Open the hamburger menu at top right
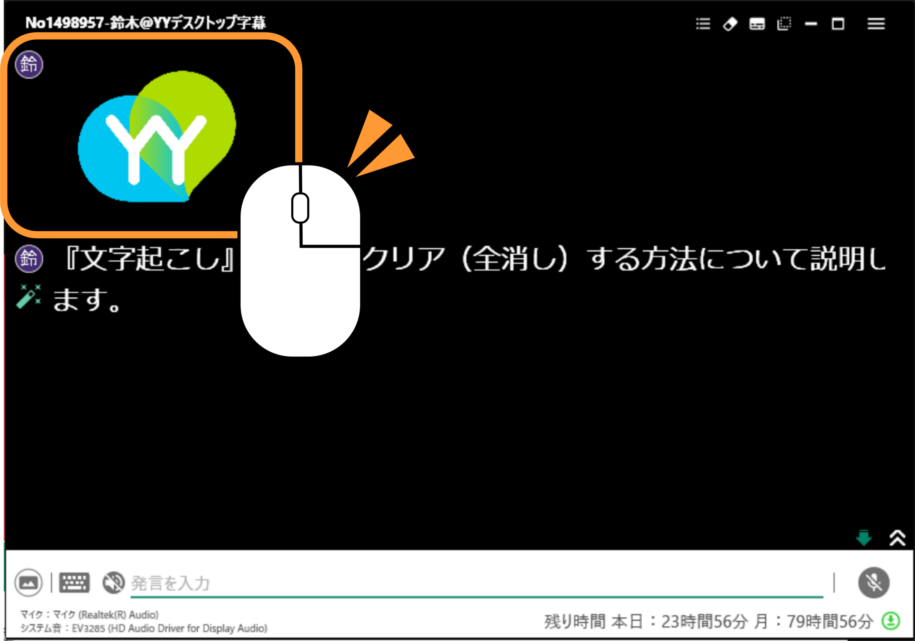Screen dimensions: 915x641 [x=876, y=24]
